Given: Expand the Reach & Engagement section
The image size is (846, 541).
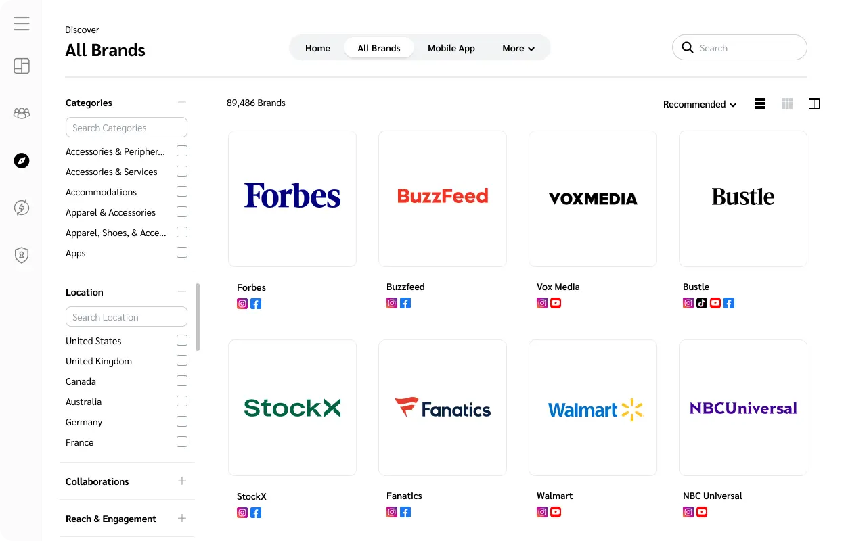Looking at the screenshot, I should (x=181, y=518).
